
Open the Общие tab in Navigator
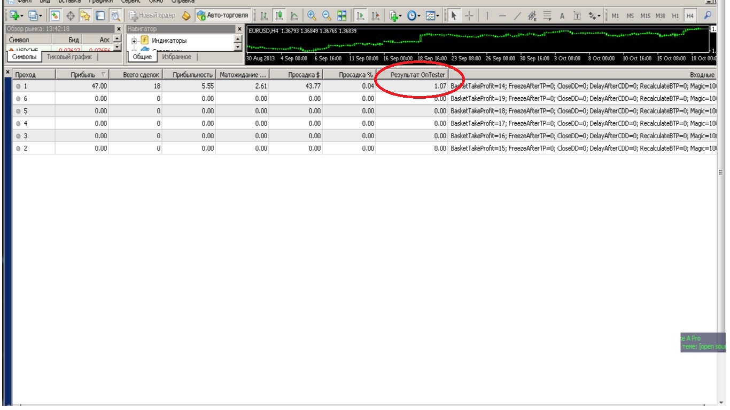(142, 57)
